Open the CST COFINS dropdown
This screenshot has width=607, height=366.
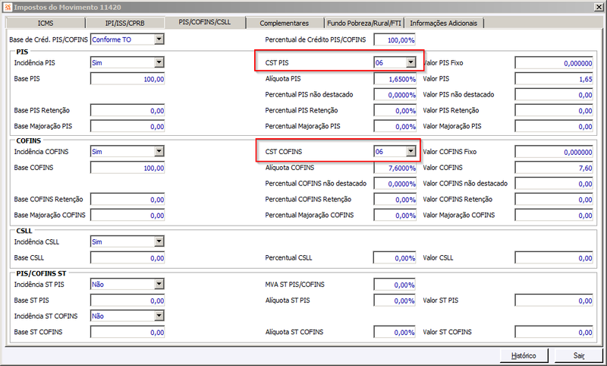(410, 151)
